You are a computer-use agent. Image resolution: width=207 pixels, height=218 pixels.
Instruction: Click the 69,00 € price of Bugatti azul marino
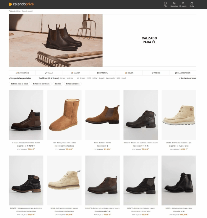click(x=31, y=215)
